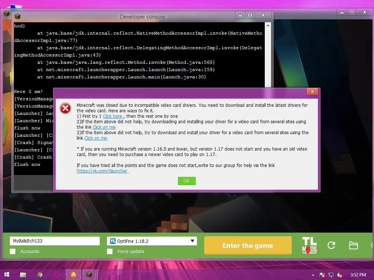Image resolution: width=374 pixels, height=280 pixels.
Task: Maximize the Developer console window
Action: (250, 15)
